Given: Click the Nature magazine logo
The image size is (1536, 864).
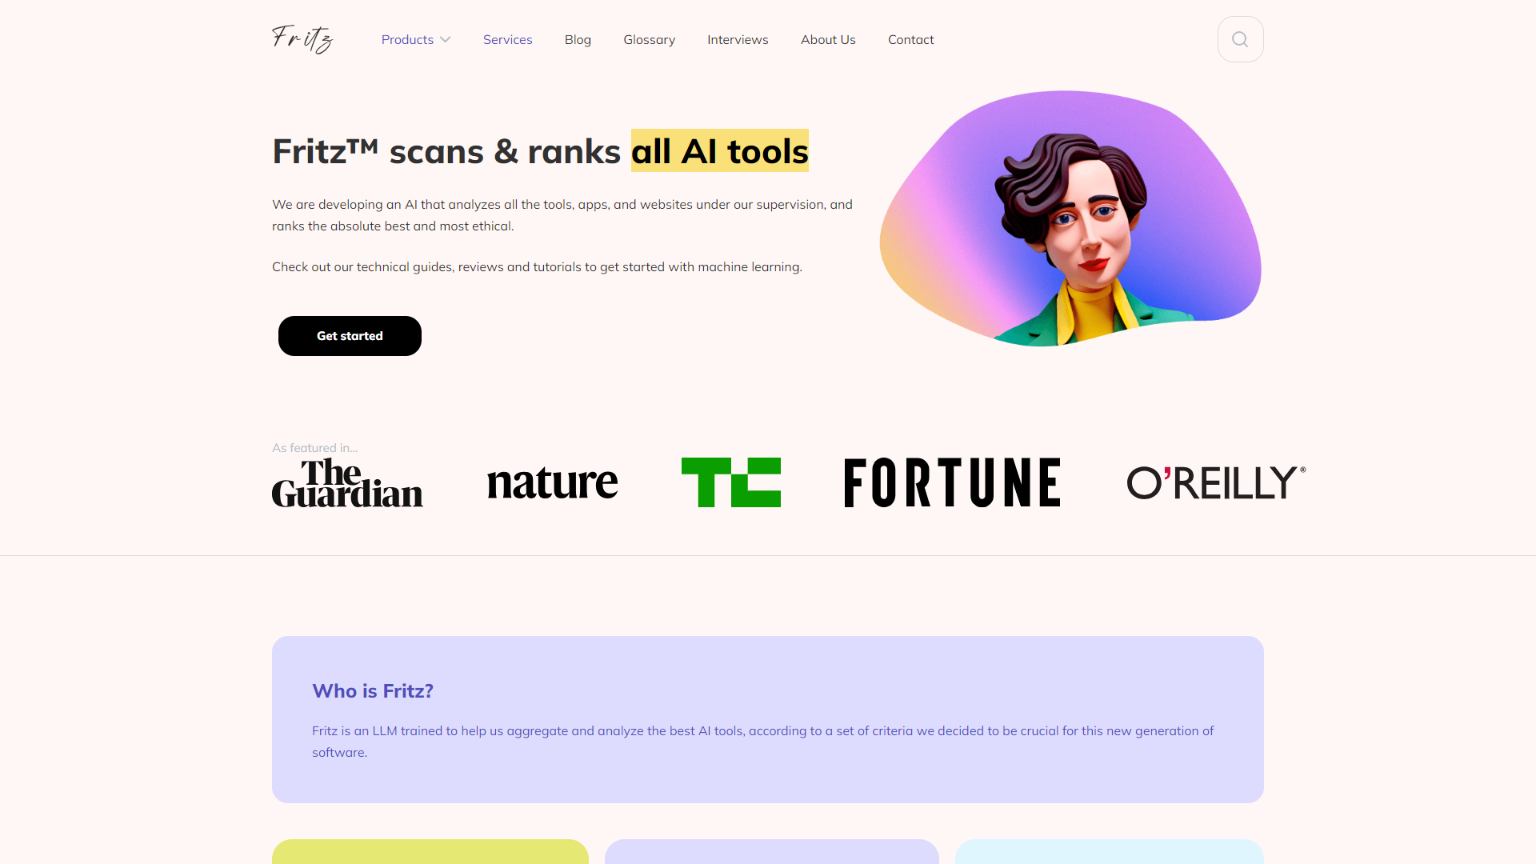Looking at the screenshot, I should [x=552, y=481].
